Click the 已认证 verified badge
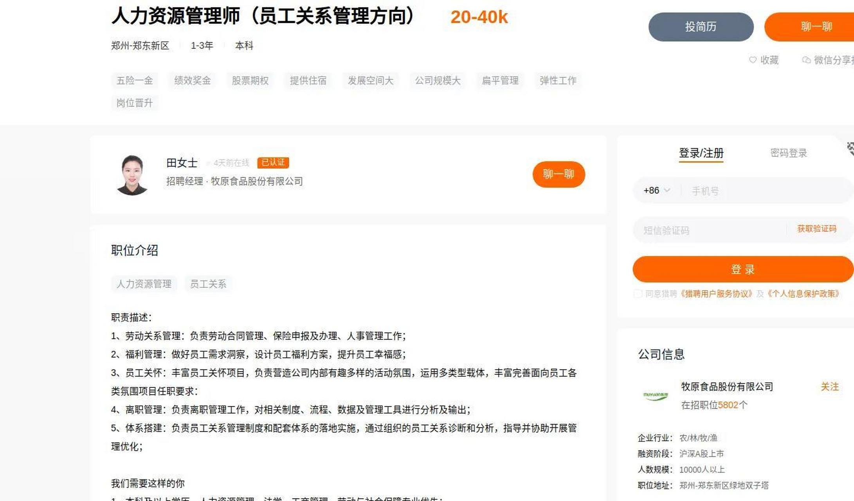This screenshot has width=854, height=501. click(x=273, y=162)
